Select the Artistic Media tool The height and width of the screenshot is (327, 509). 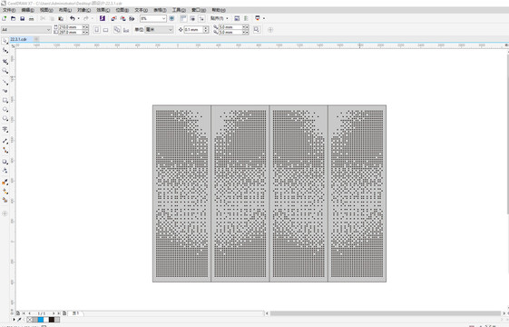(5, 91)
